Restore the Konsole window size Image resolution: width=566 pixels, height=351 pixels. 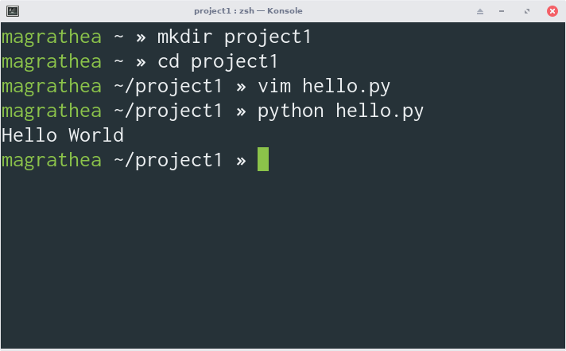tap(527, 11)
